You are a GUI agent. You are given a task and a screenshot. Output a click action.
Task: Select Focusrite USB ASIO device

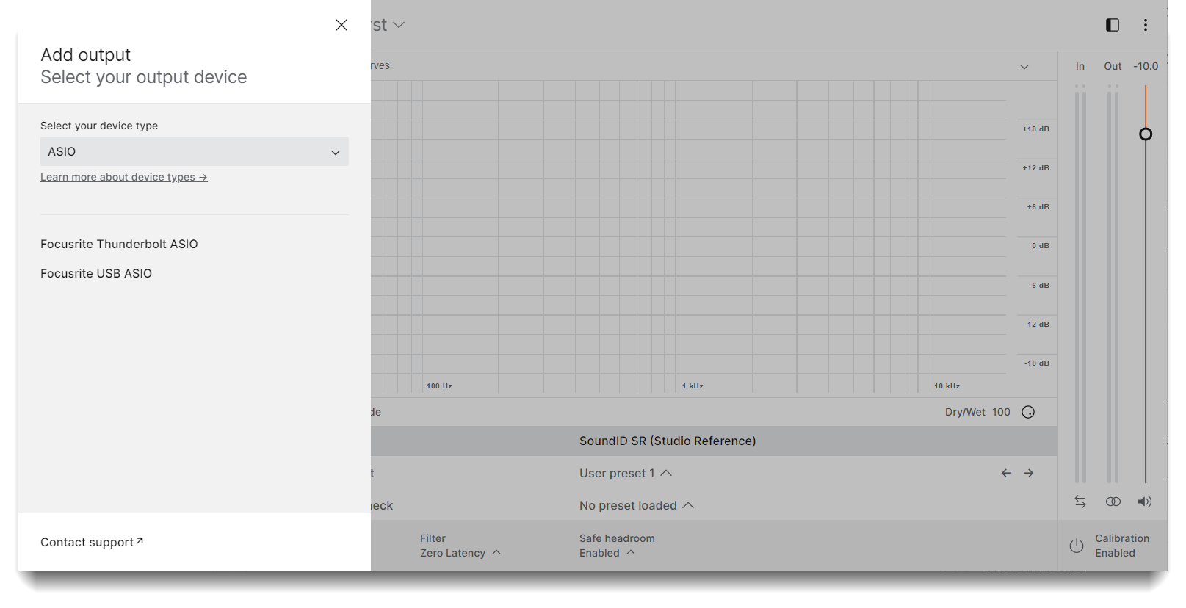pos(96,273)
